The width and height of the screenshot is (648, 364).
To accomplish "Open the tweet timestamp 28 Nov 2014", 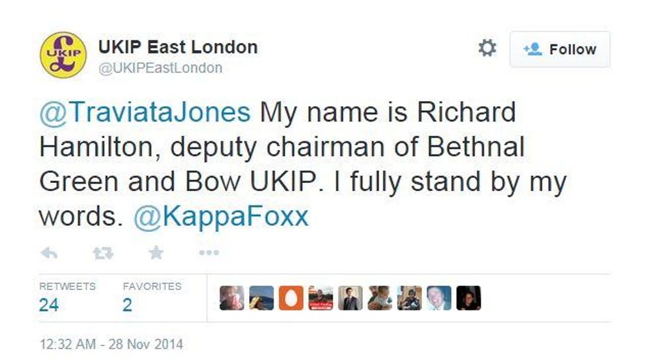I will (x=111, y=344).
